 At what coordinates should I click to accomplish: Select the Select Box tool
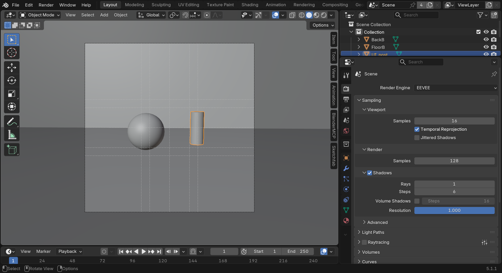(12, 40)
